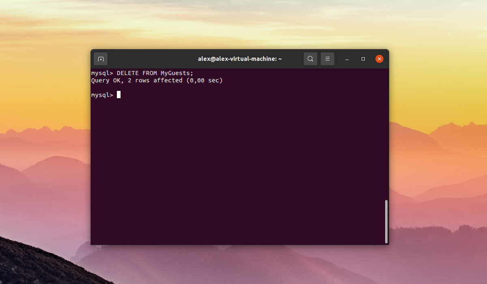Click the New Tab plus symbol
Viewport: 487px width, 284px height.
click(x=100, y=58)
